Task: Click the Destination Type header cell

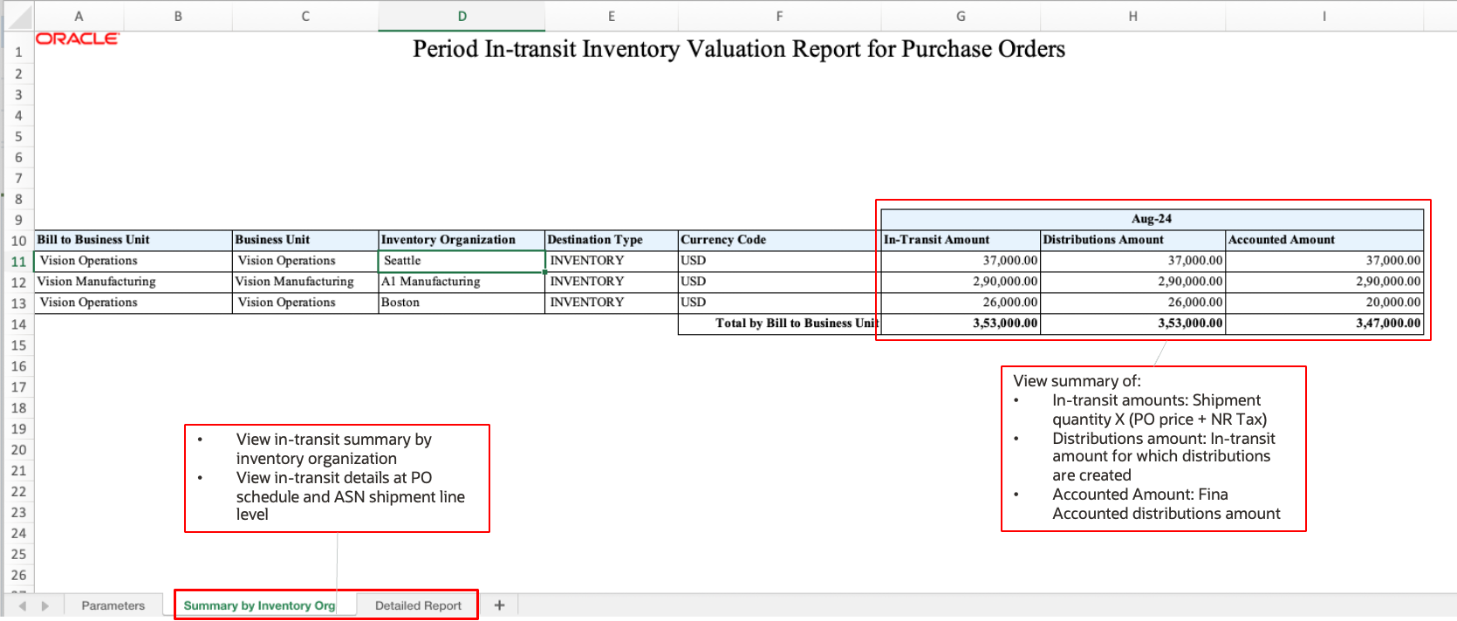Action: tap(612, 240)
